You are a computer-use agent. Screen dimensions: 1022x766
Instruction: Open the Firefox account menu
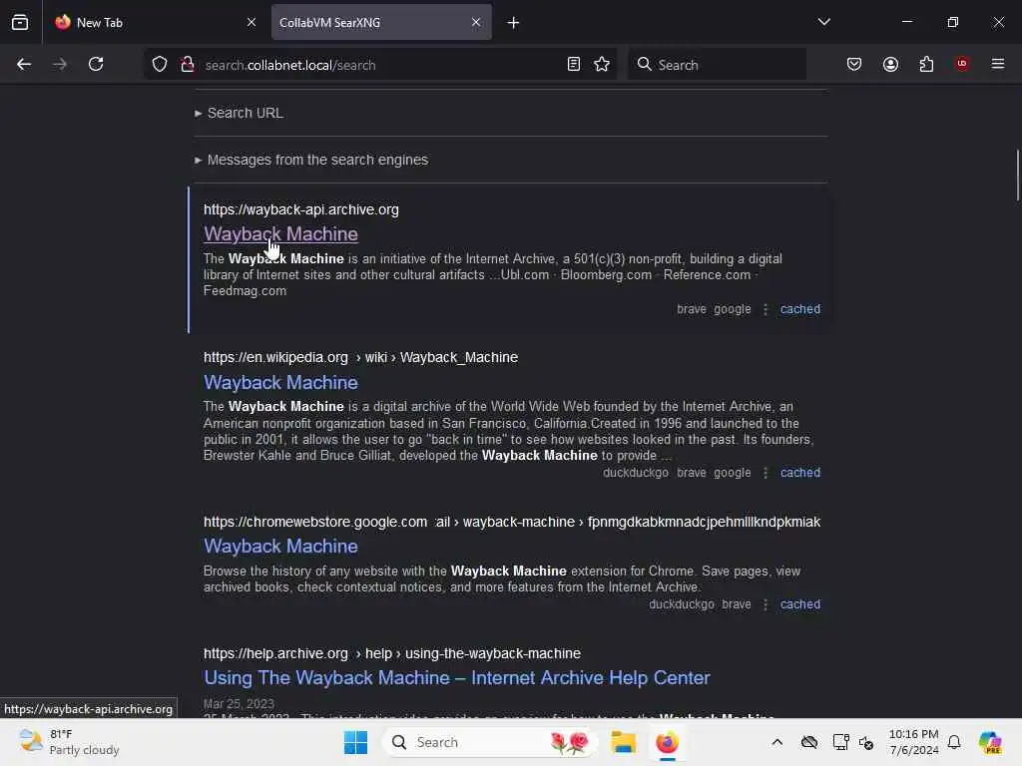coord(891,64)
